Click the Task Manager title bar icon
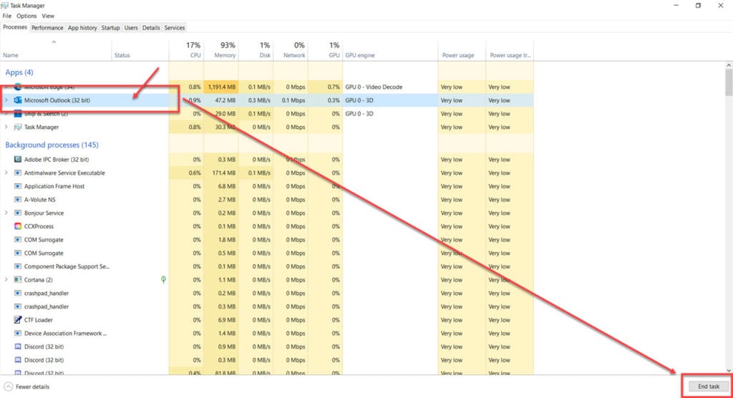The width and height of the screenshot is (733, 398). [5, 6]
